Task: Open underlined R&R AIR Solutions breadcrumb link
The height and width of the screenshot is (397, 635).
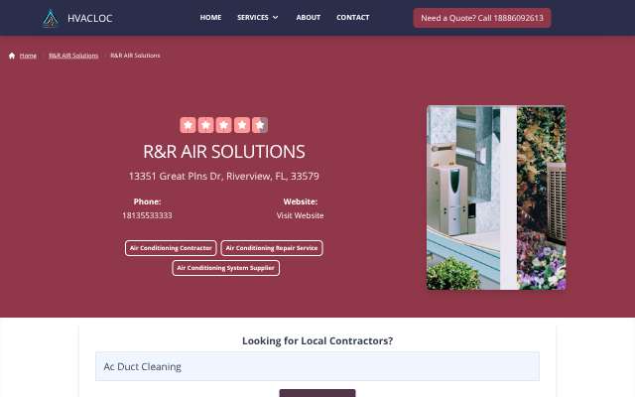Action: click(73, 56)
